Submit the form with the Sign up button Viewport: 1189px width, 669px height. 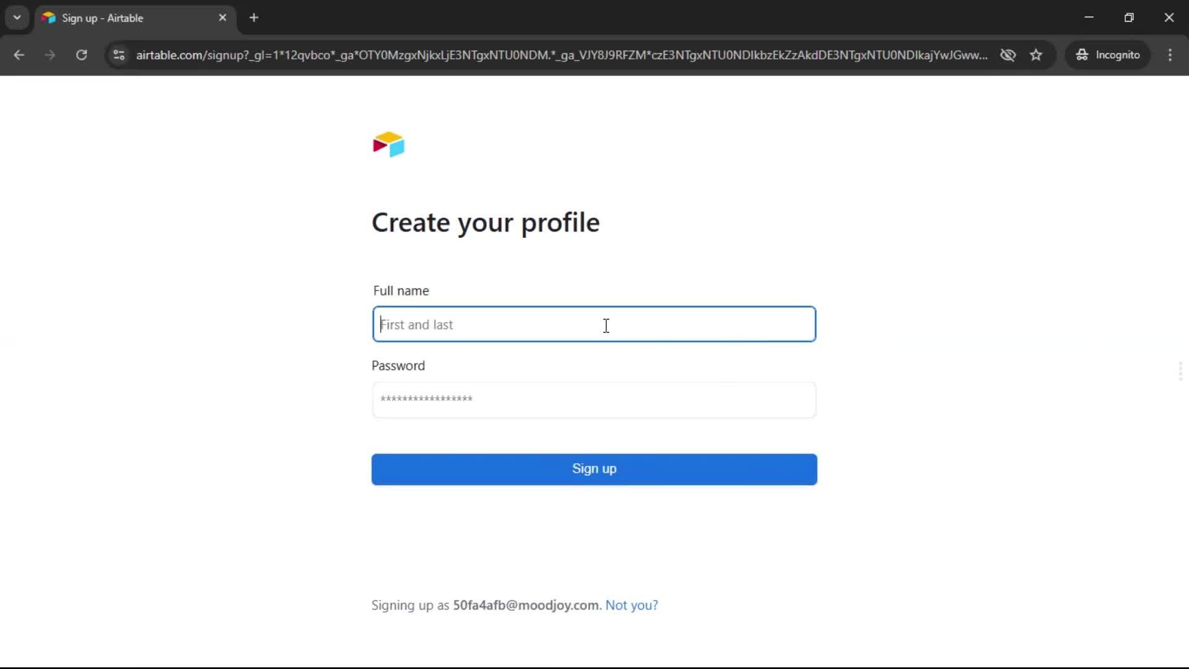[x=594, y=469]
